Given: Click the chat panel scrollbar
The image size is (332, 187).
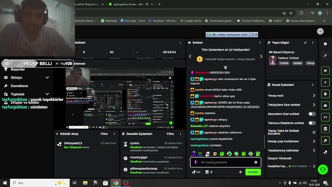Looking at the screenshot, I should click(x=264, y=141).
